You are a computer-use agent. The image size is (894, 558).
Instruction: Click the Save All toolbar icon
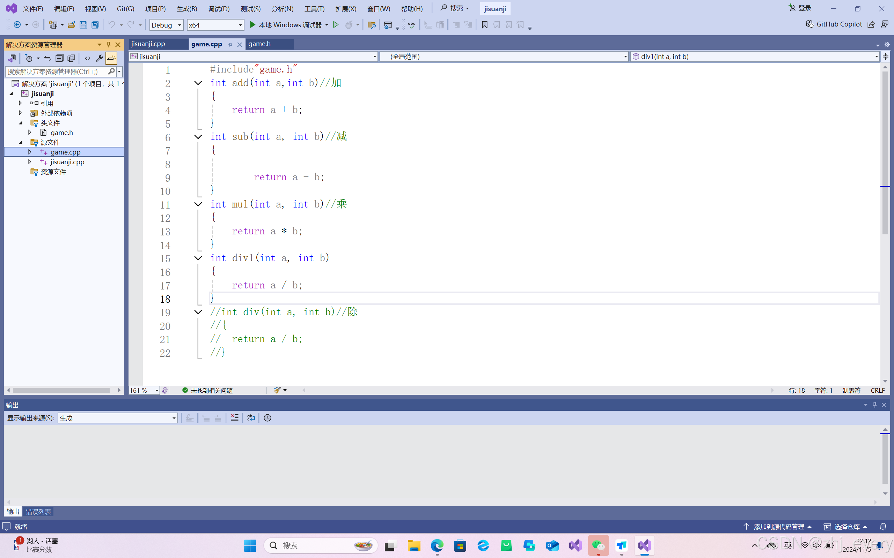pos(95,25)
